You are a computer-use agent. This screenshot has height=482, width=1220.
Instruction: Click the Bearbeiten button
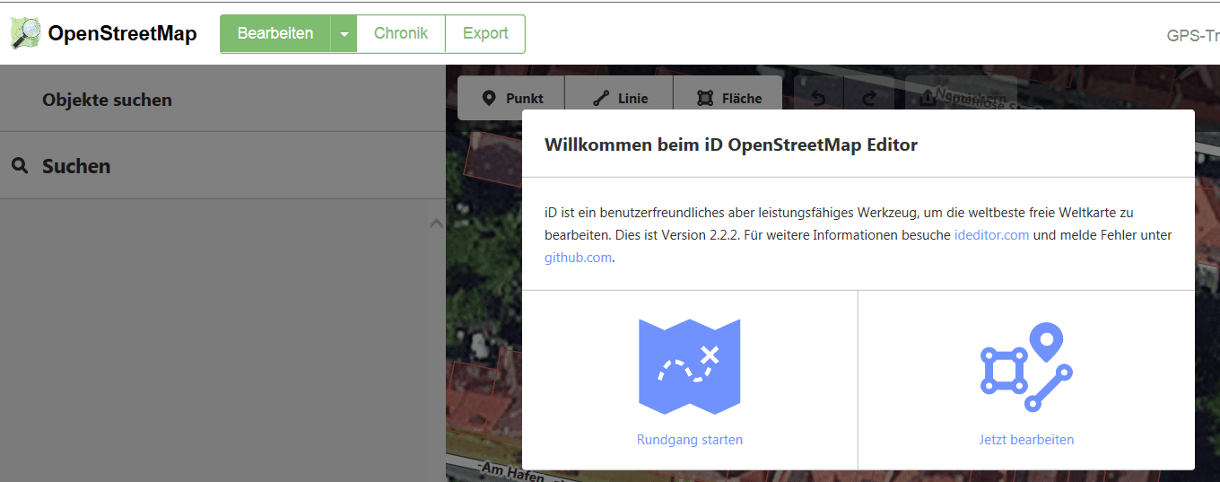coord(275,34)
